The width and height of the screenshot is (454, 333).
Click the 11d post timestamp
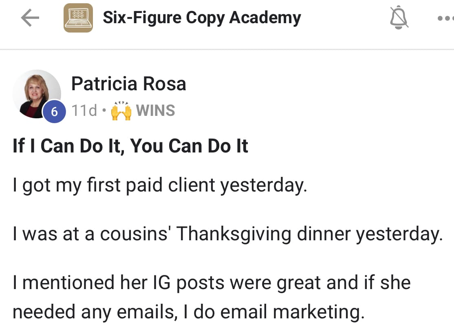(x=84, y=111)
